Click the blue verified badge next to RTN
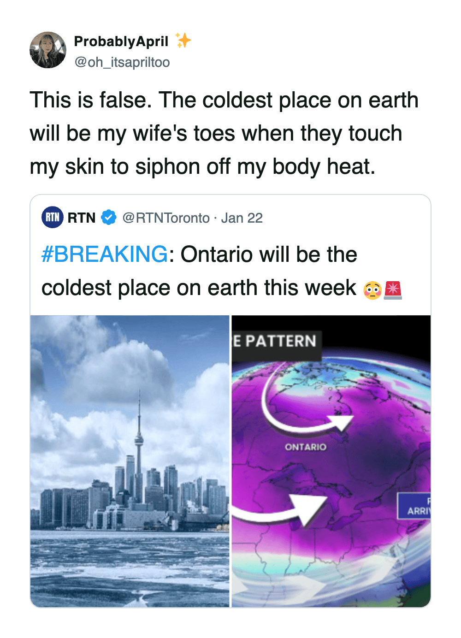The width and height of the screenshot is (461, 638). [x=109, y=217]
